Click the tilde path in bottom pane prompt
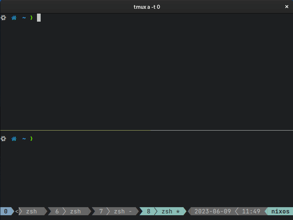The height and width of the screenshot is (220, 293). tap(24, 139)
